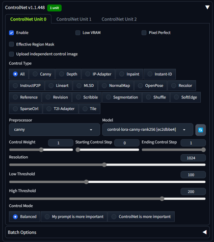Switch to the ControlNet Unit 1 tab
The height and width of the screenshot is (242, 214).
(x=74, y=19)
